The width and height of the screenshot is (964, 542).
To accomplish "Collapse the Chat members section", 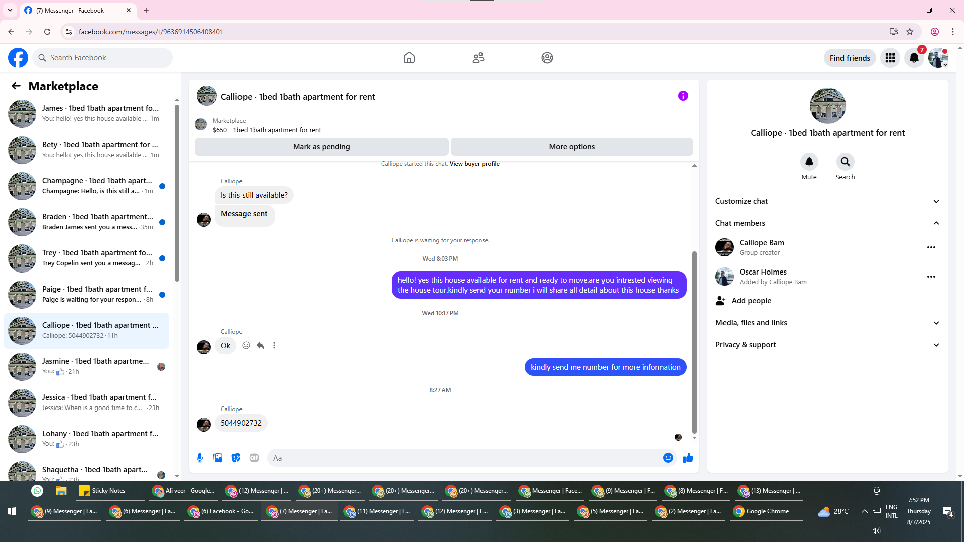I will [x=827, y=223].
